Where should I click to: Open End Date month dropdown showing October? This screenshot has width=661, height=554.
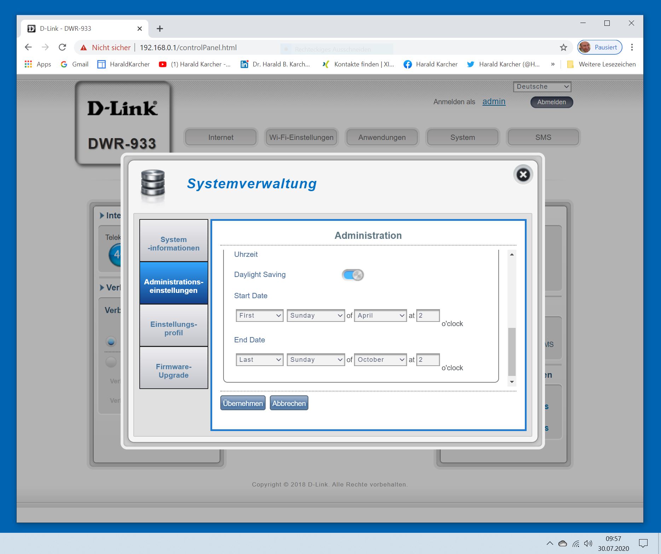(380, 360)
